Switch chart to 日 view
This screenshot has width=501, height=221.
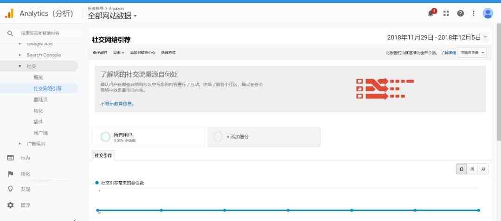tap(462, 169)
